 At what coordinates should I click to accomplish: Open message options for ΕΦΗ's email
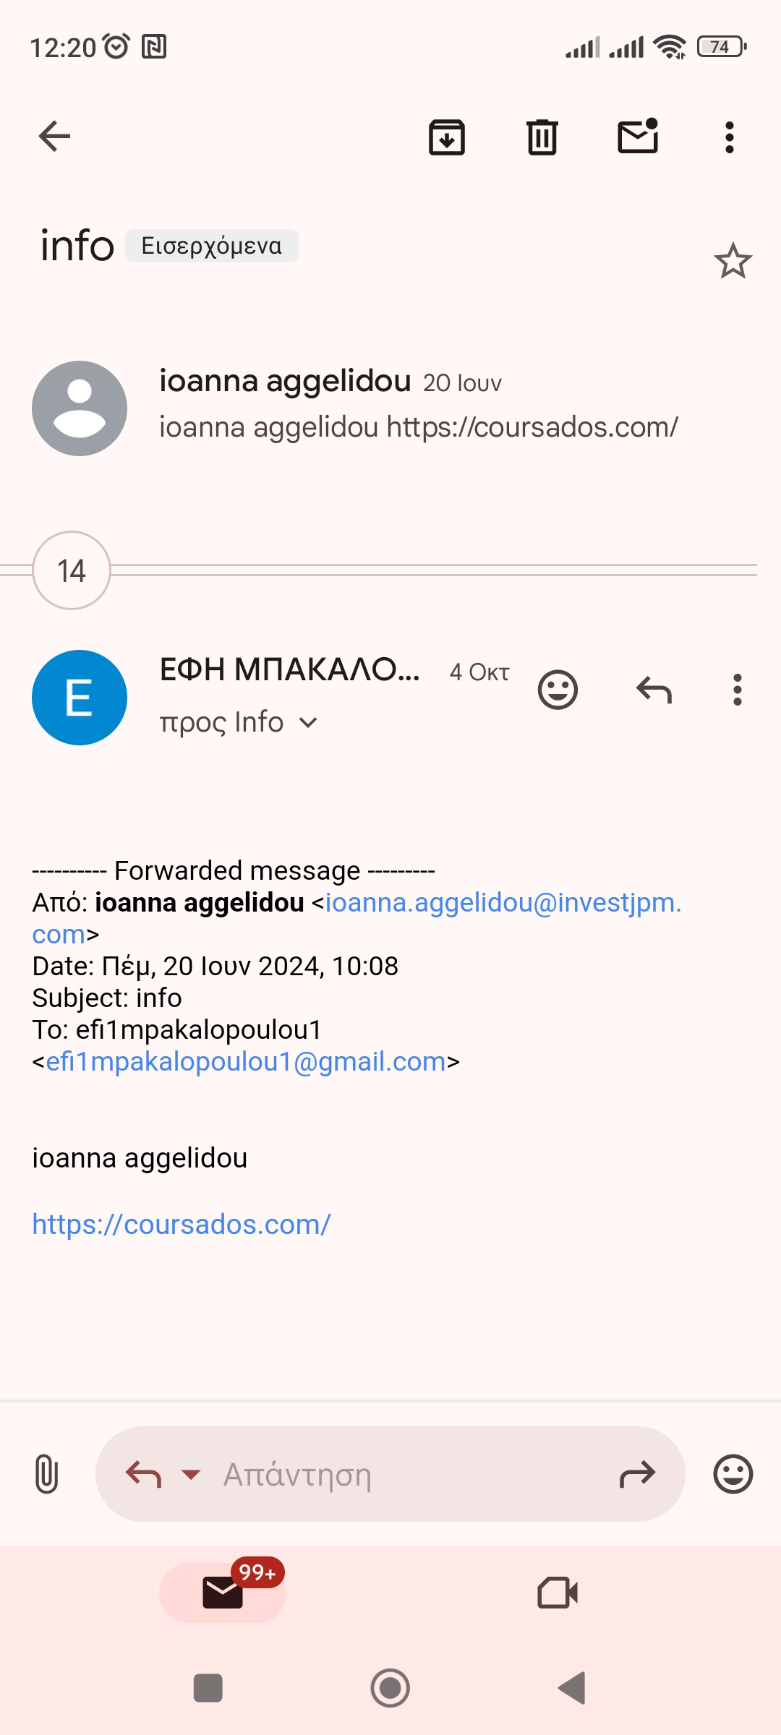point(737,690)
